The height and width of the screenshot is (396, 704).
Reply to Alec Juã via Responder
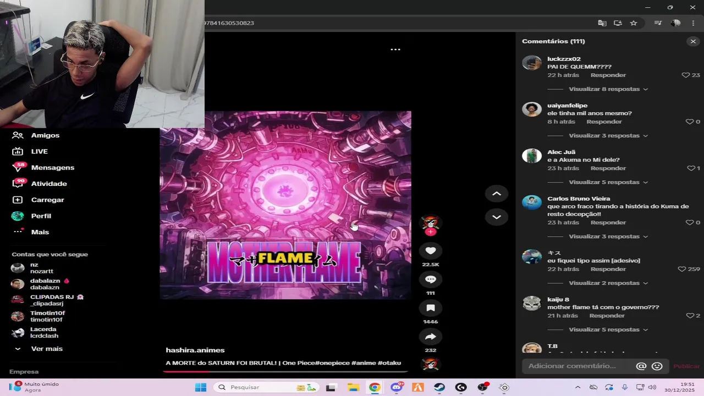click(608, 168)
